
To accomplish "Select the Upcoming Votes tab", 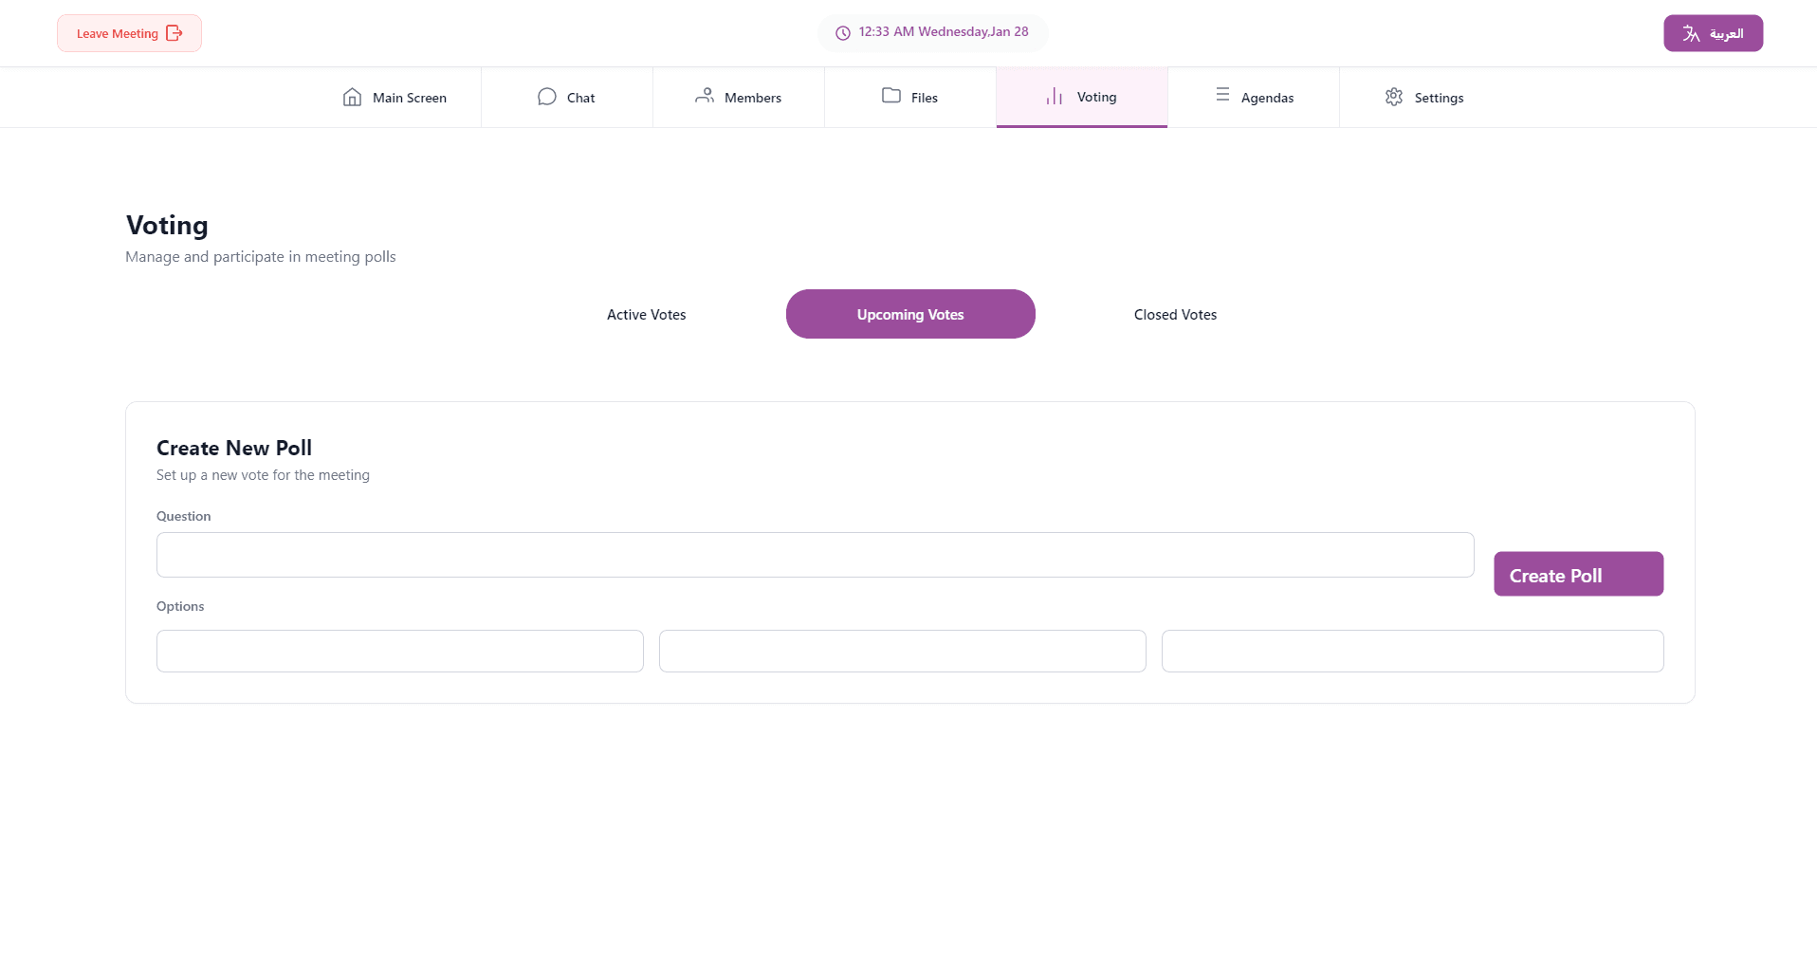I will click(909, 314).
